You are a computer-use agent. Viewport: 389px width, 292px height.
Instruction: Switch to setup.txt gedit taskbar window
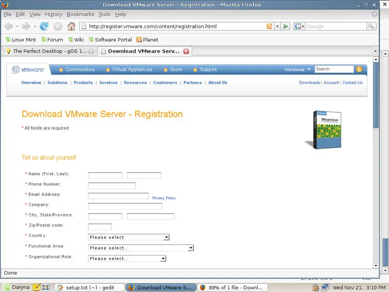click(89, 288)
